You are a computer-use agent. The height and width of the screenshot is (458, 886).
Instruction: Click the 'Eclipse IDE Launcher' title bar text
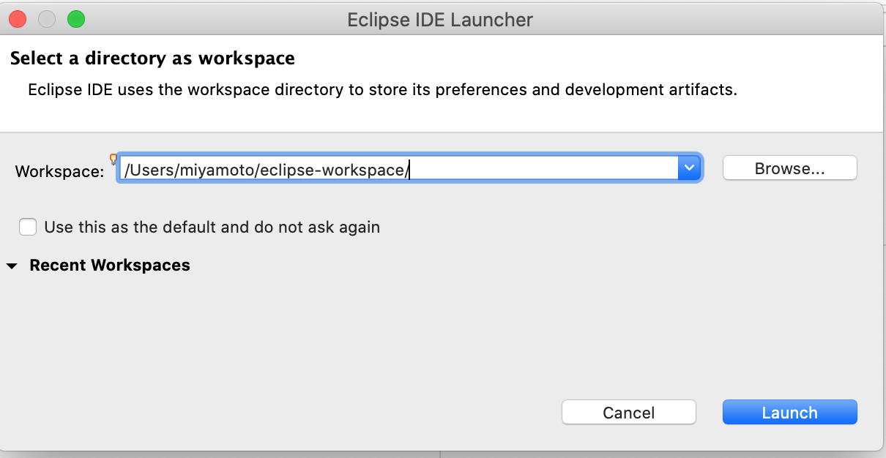coord(440,20)
